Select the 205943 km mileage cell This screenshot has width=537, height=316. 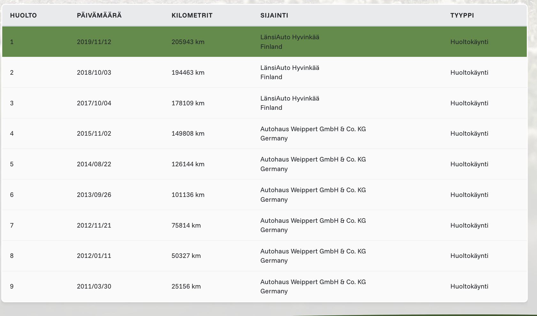click(x=188, y=42)
